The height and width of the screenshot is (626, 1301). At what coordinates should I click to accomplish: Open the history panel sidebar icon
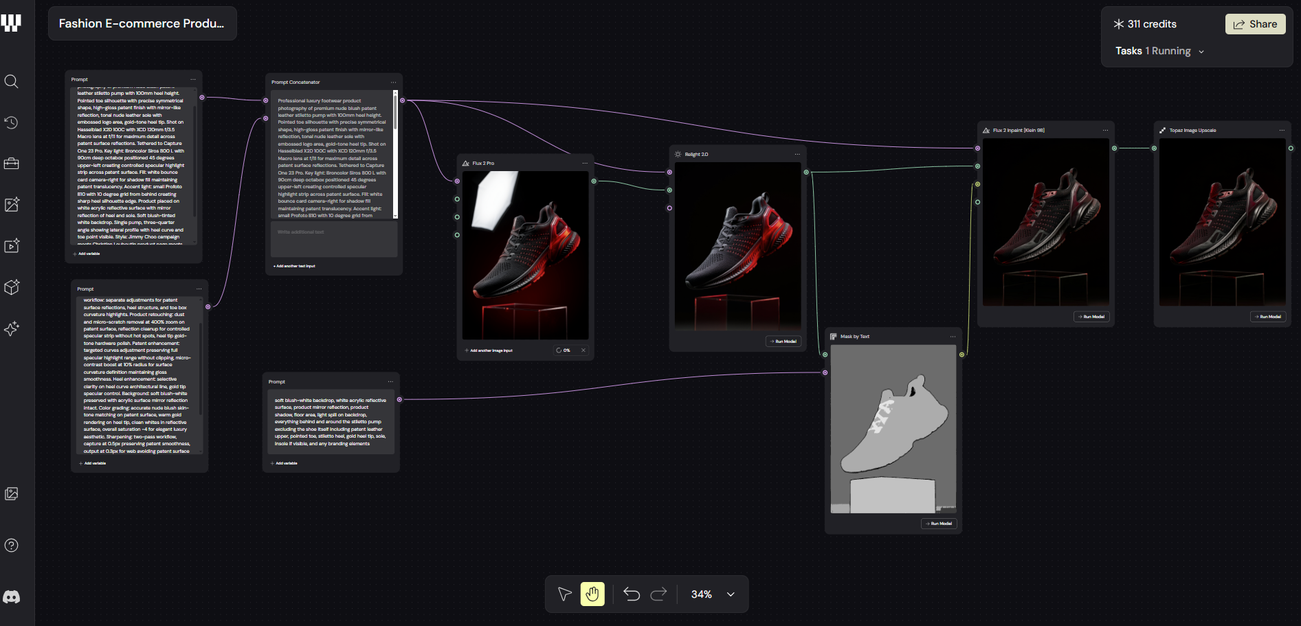[11, 122]
